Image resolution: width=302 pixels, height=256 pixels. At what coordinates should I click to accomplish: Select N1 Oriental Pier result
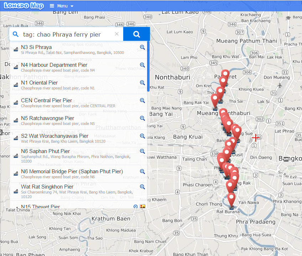pos(79,85)
